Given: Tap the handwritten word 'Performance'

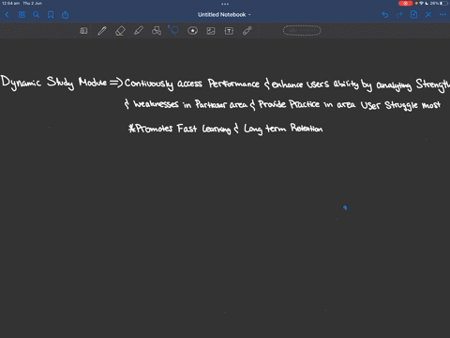Looking at the screenshot, I should (233, 84).
